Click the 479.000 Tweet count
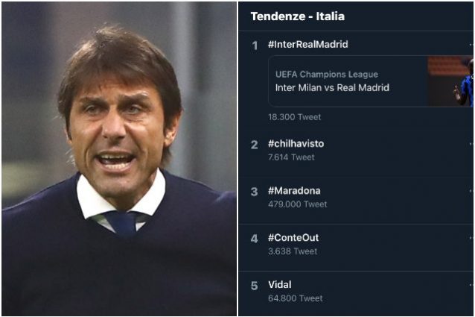Screen dimensions: 475x317 tap(297, 204)
